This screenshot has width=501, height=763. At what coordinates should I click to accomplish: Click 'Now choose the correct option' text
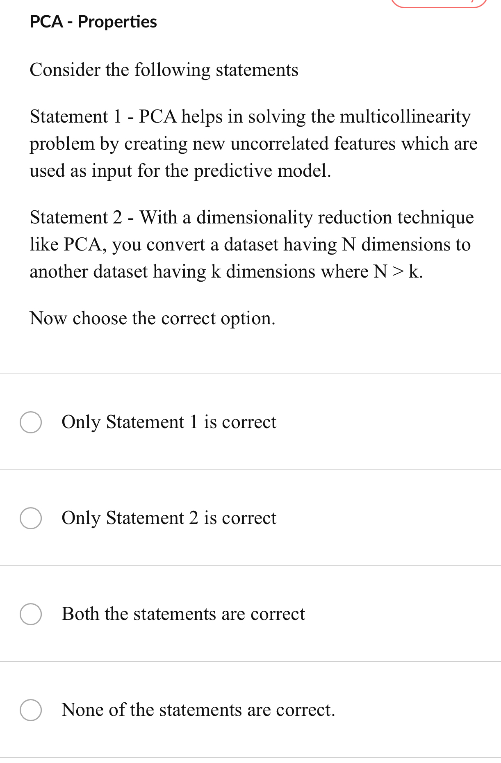[x=153, y=318]
